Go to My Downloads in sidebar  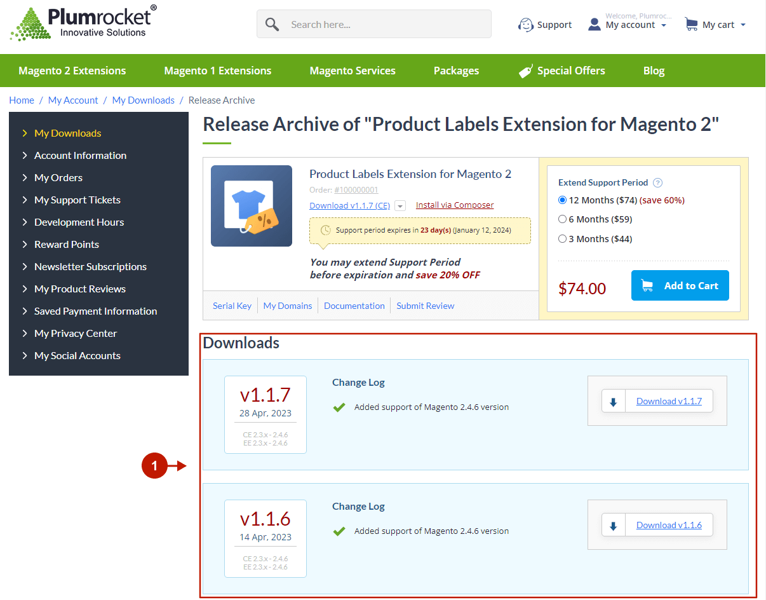(x=68, y=133)
